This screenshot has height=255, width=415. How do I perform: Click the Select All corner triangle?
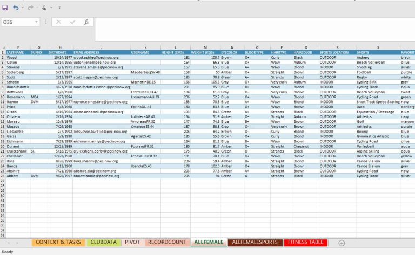pyautogui.click(x=3, y=47)
